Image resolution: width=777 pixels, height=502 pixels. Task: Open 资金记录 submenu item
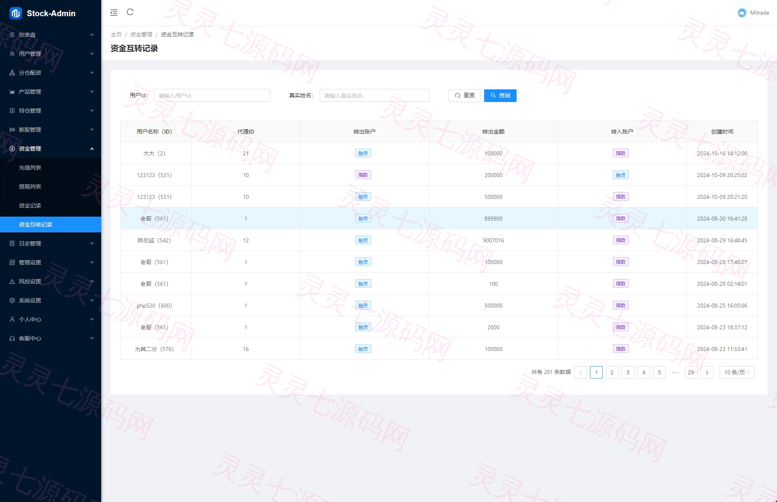51,206
